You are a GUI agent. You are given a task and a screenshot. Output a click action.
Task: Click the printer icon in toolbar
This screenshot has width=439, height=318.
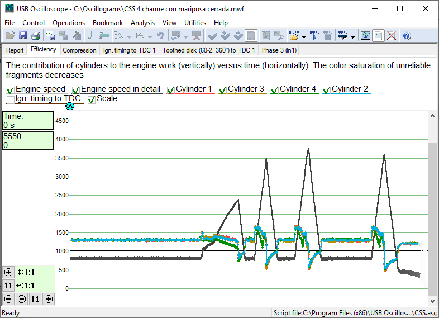[35, 36]
